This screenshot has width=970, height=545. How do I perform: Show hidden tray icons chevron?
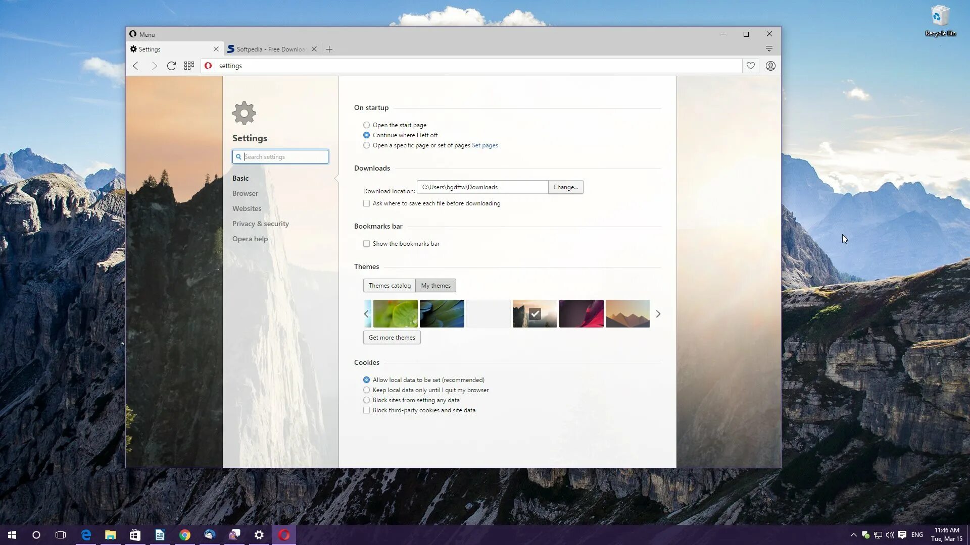pos(853,535)
